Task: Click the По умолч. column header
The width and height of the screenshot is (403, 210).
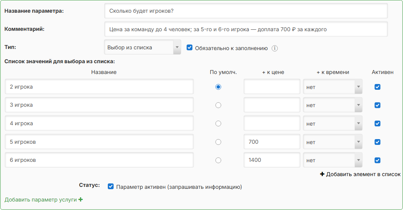Action: [x=223, y=72]
